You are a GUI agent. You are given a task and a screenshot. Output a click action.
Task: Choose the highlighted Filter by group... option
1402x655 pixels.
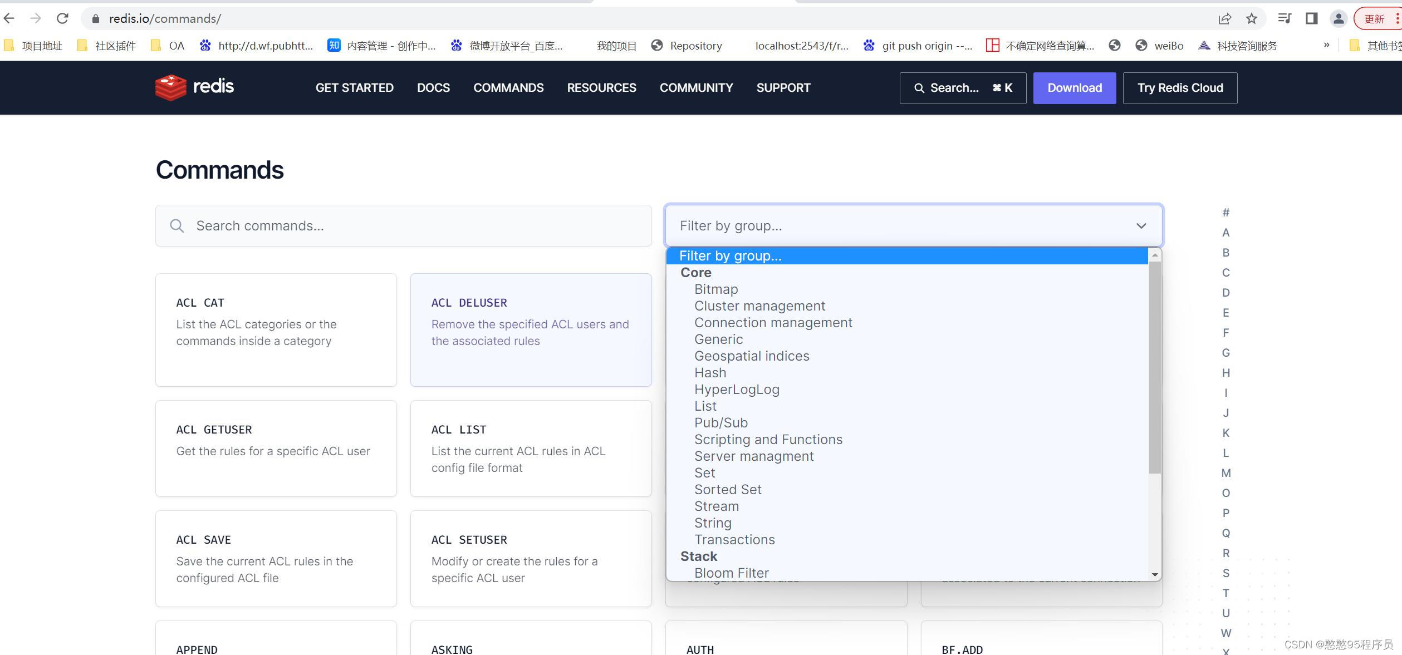tap(907, 256)
